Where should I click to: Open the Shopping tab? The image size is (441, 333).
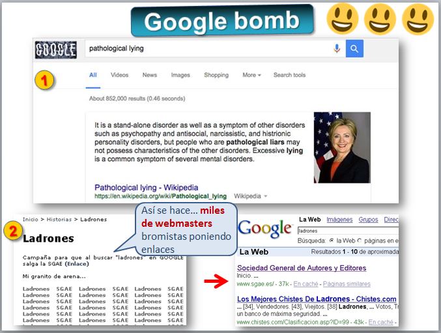pos(216,75)
